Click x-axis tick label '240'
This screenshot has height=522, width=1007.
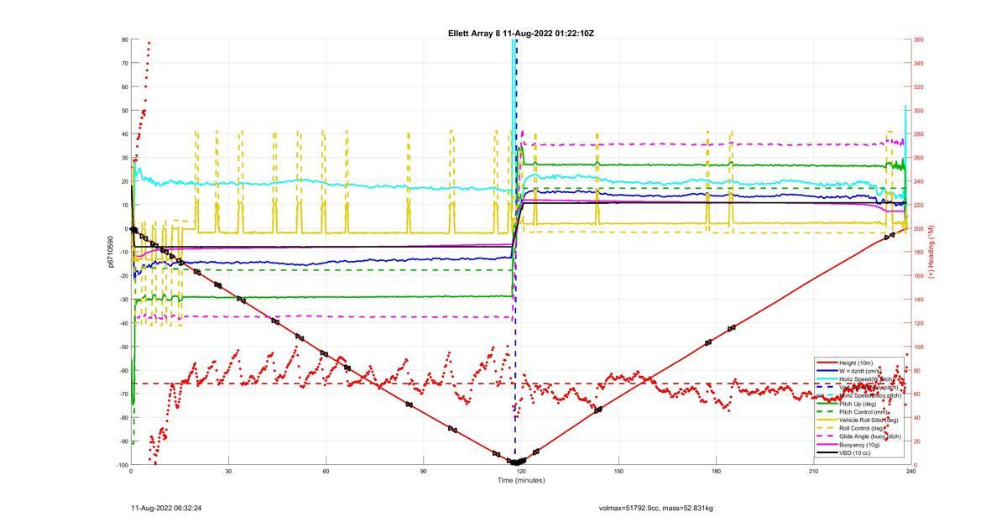point(910,471)
